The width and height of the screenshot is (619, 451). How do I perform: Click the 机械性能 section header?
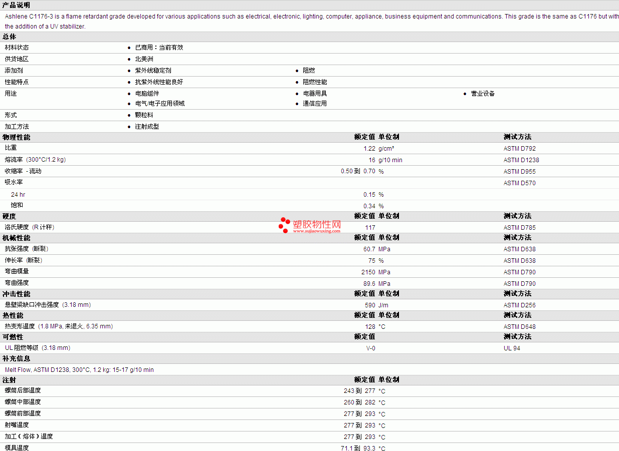click(16, 238)
